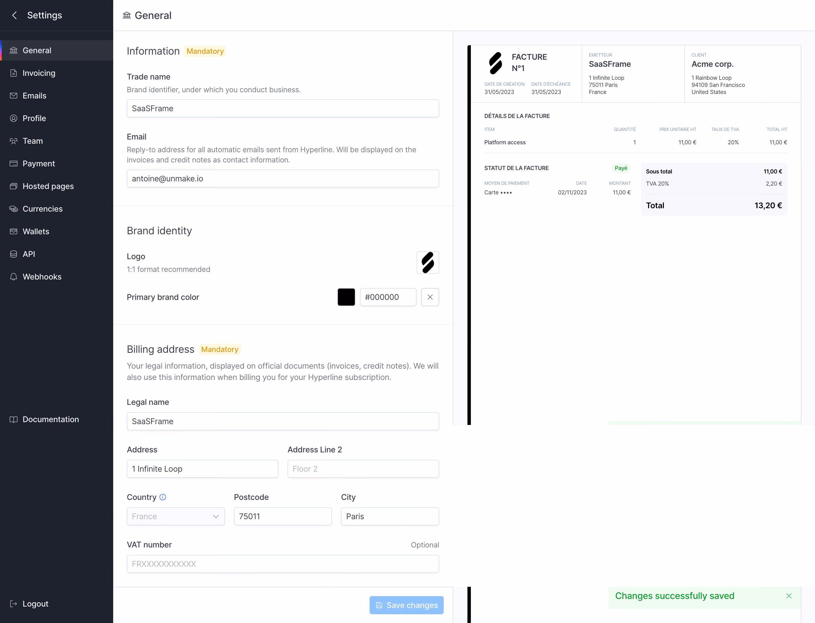The width and height of the screenshot is (815, 623).
Task: Click the Trade name input field
Action: tap(283, 108)
